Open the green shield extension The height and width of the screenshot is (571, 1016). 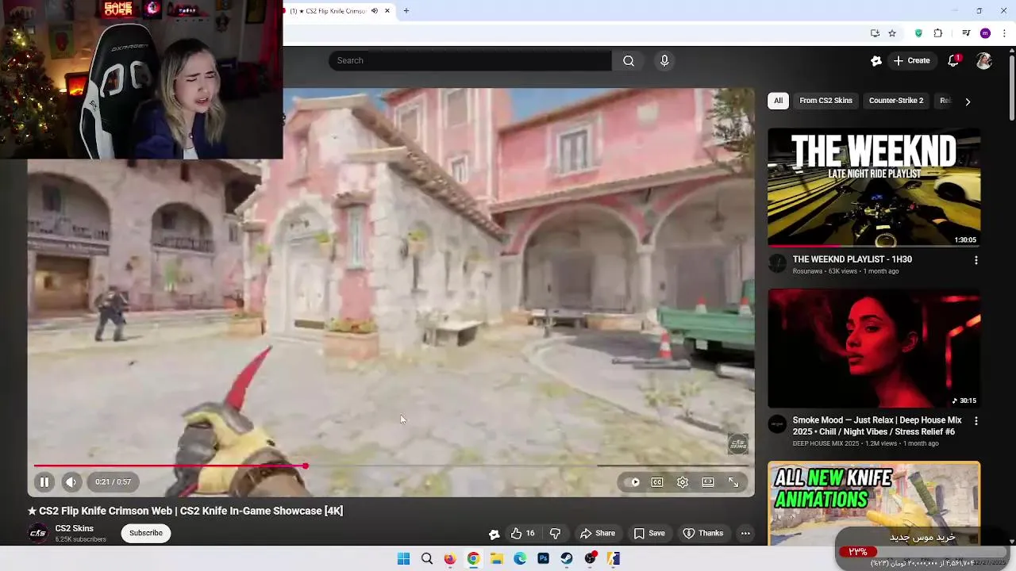click(x=918, y=33)
